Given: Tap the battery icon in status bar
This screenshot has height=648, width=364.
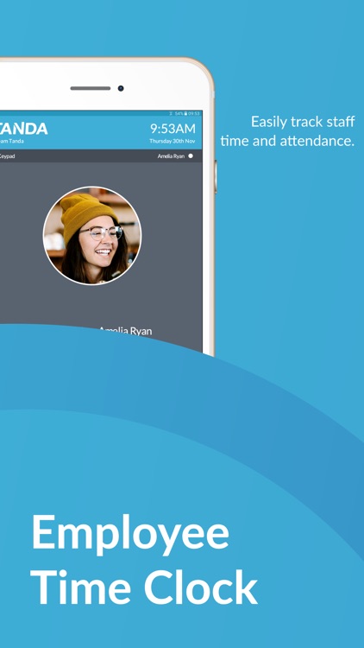Looking at the screenshot, I should tap(185, 113).
